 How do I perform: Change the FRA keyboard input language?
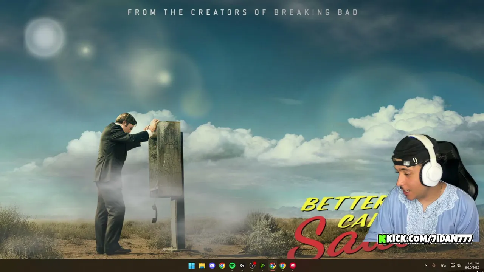pyautogui.click(x=443, y=266)
